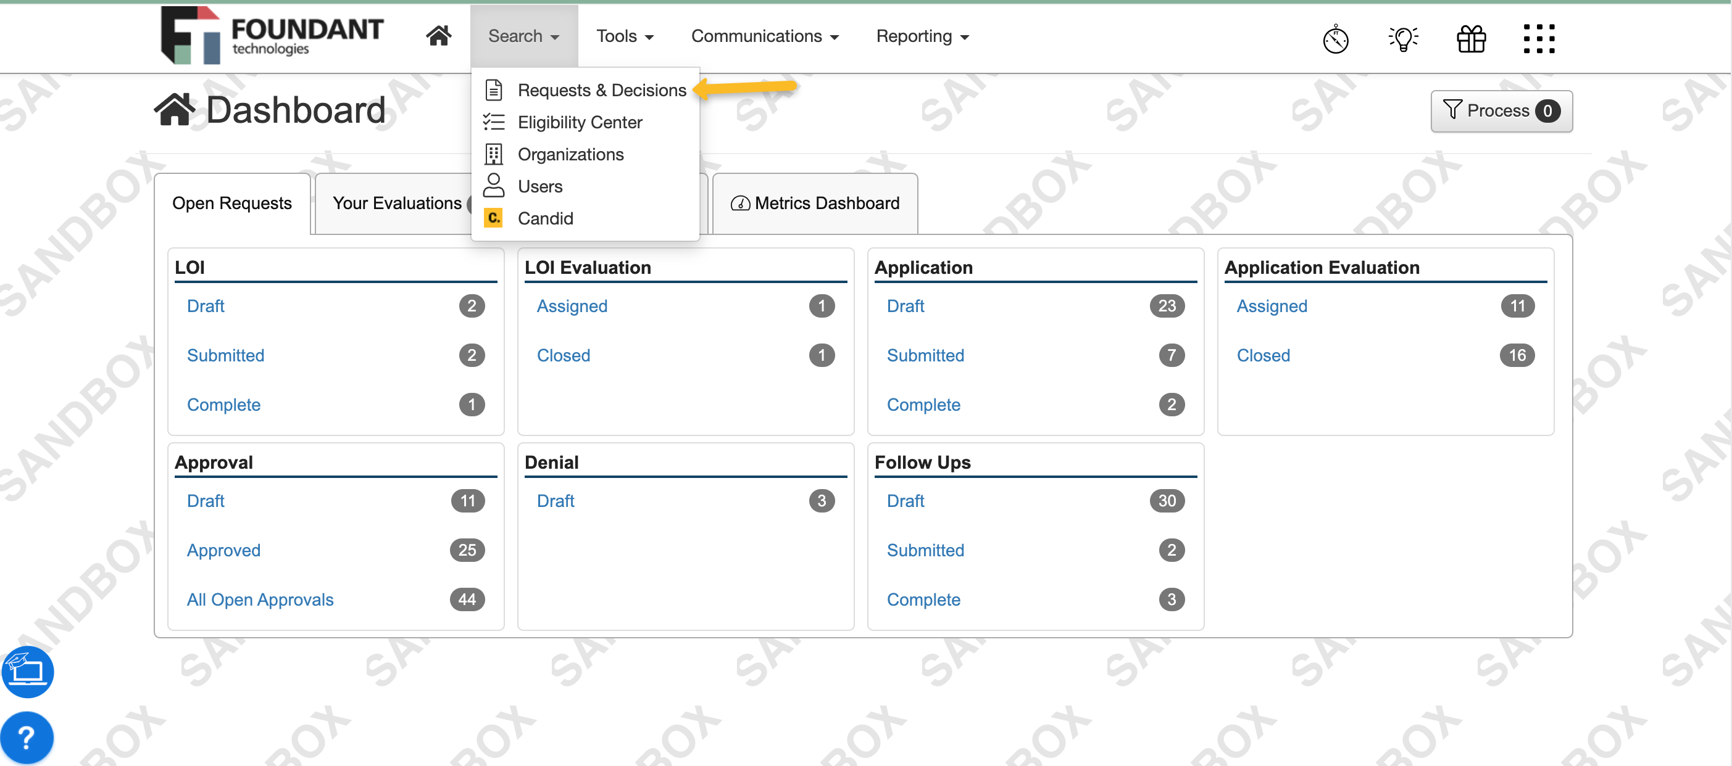This screenshot has height=766, width=1732.
Task: Open the Metrics Dashboard tab
Action: pyautogui.click(x=814, y=203)
